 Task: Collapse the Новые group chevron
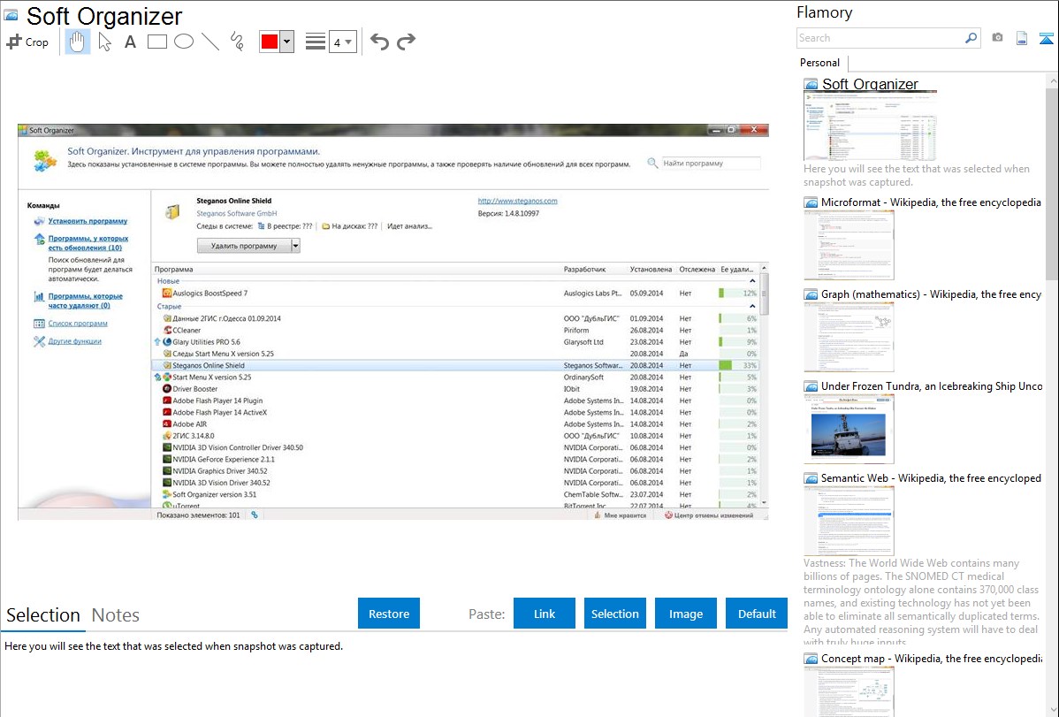[752, 281]
